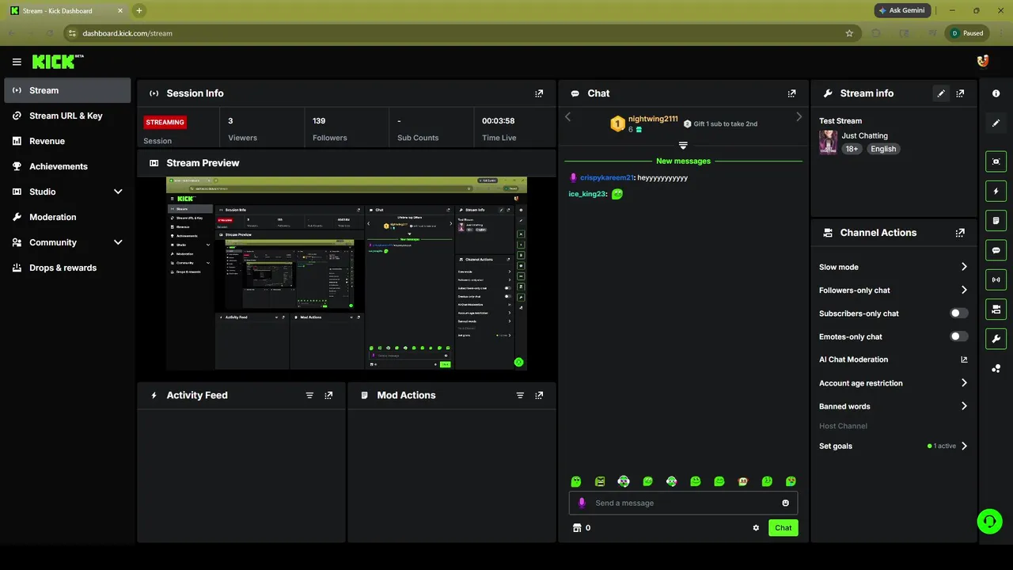Pop out the Mod Actions panel

(539, 395)
